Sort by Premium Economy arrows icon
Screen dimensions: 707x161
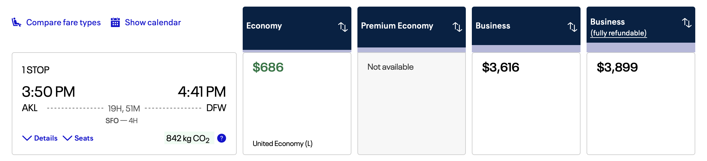(457, 27)
